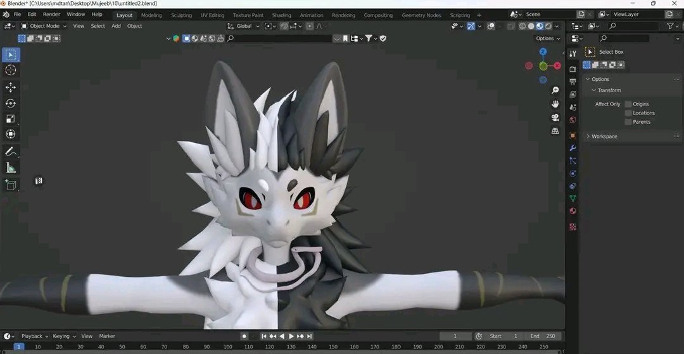Switch perspective/orthographic grid icon
This screenshot has width=684, height=354.
555,131
